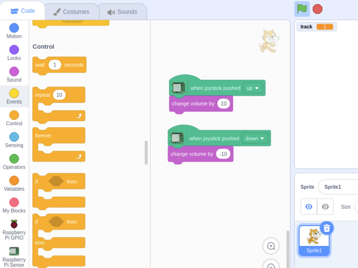Switch to the Costumes tab

71,12
